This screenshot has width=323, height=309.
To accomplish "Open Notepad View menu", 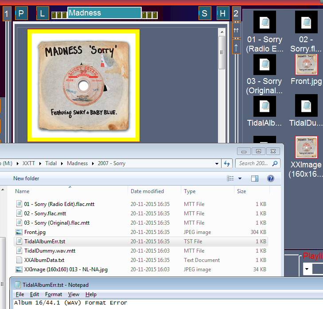I will tap(74, 294).
